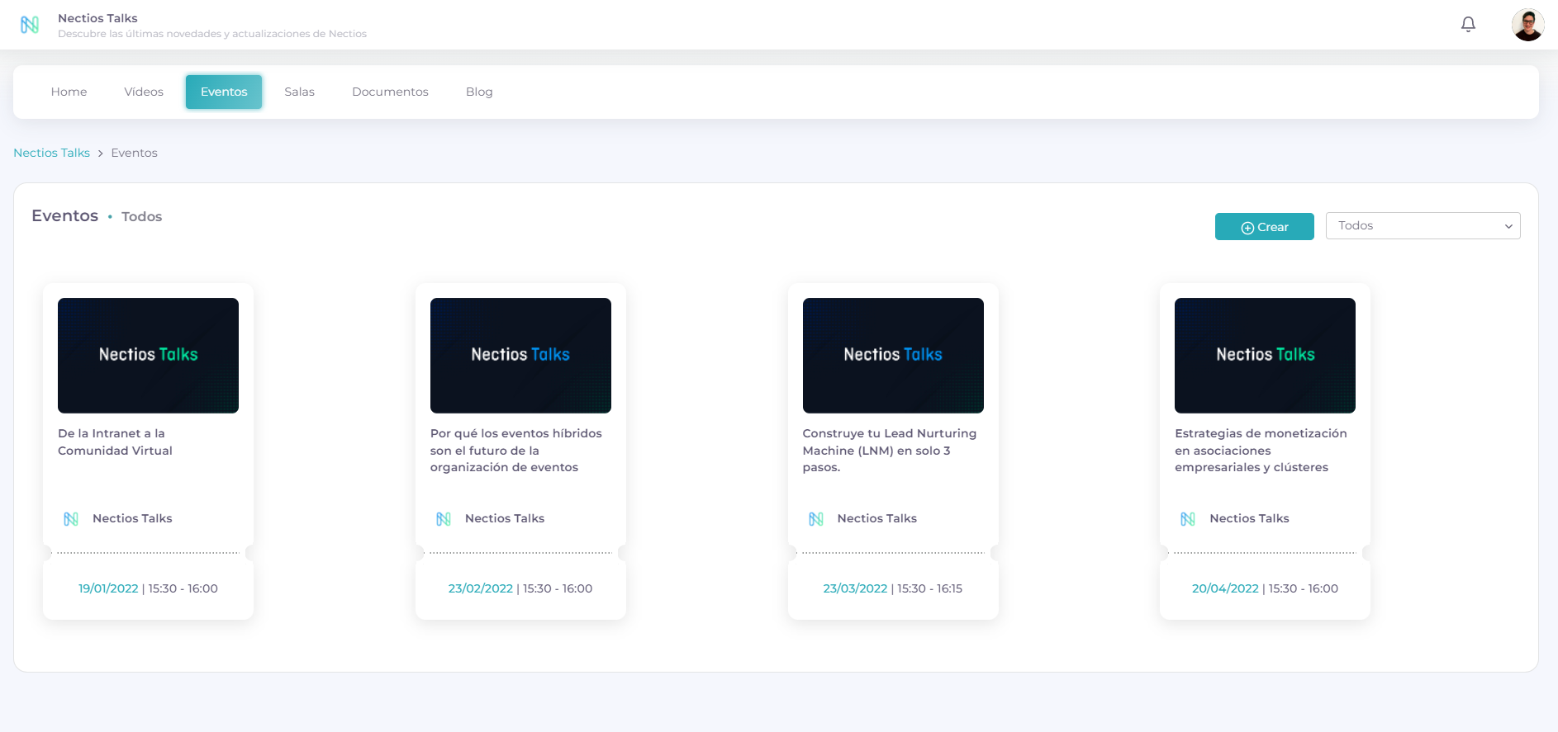Click Nectios icon on Lead Nurturing card

816,519
